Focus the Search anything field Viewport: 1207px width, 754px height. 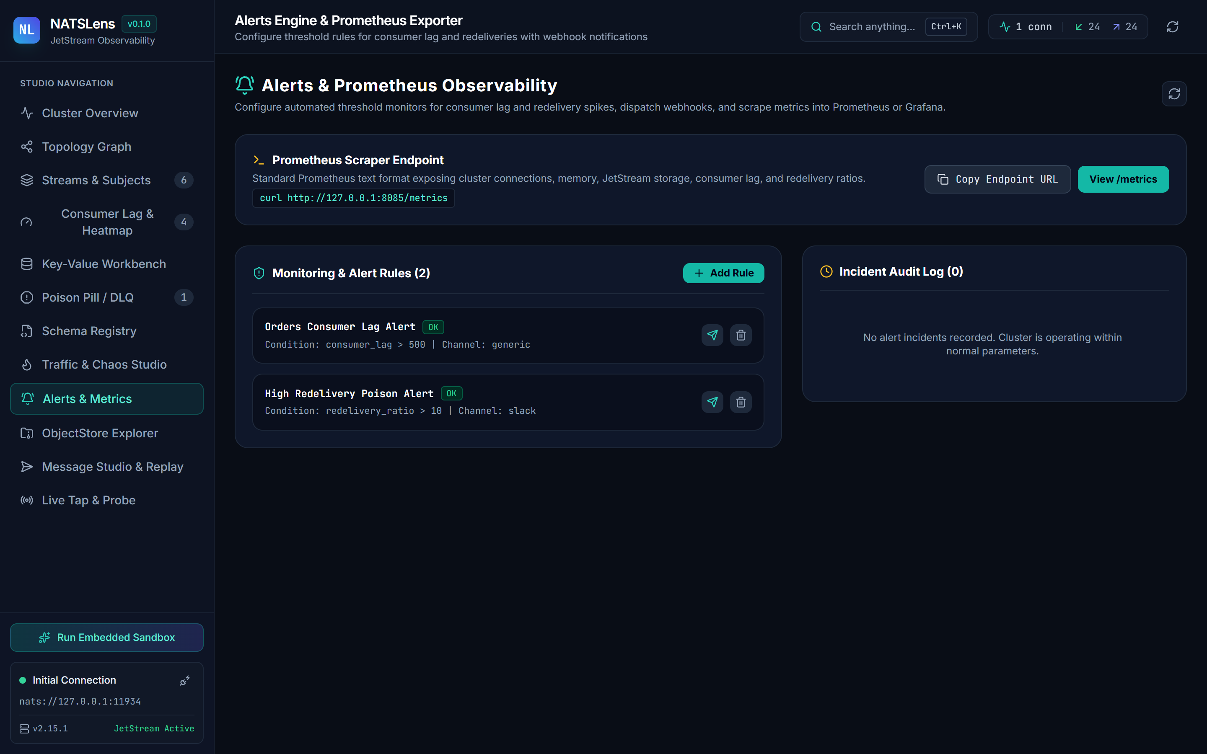click(x=888, y=27)
